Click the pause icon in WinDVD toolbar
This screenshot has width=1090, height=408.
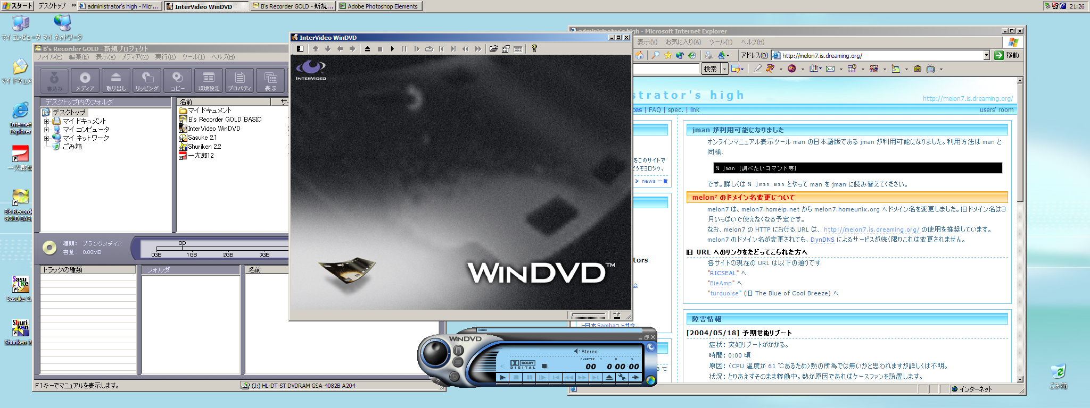(404, 49)
